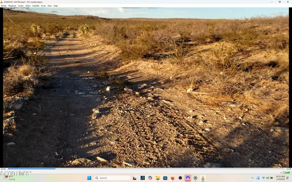Image resolution: width=292 pixels, height=182 pixels.
Task: Click the video seek progress bar
Action: [x=143, y=169]
